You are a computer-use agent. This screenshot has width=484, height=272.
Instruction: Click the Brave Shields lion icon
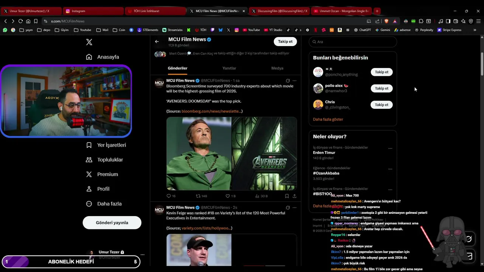click(x=386, y=21)
